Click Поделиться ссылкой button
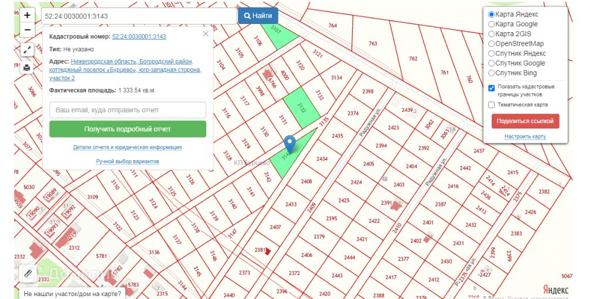The height and width of the screenshot is (299, 600). pos(525,121)
